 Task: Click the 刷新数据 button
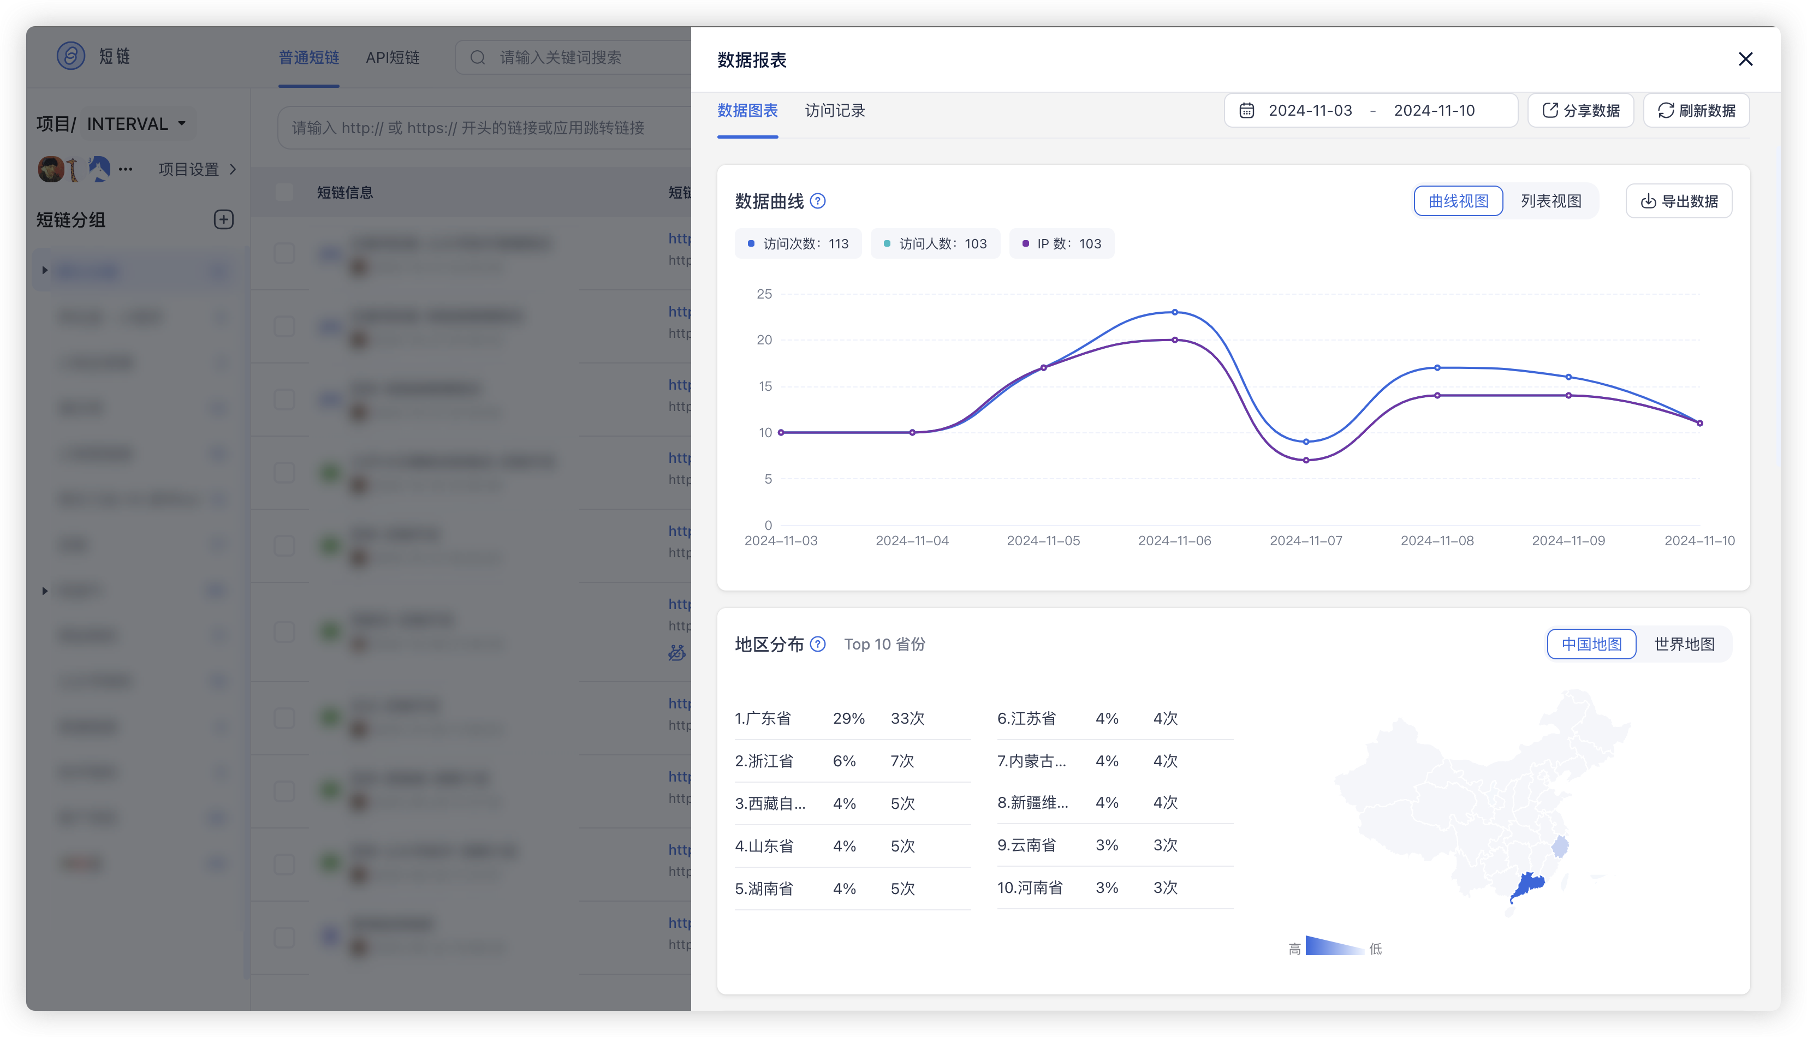tap(1696, 110)
